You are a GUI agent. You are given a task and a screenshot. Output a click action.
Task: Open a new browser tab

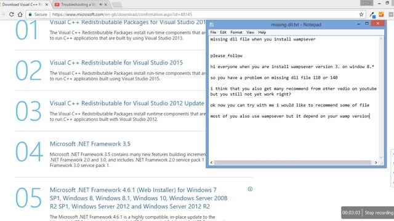(116, 4)
